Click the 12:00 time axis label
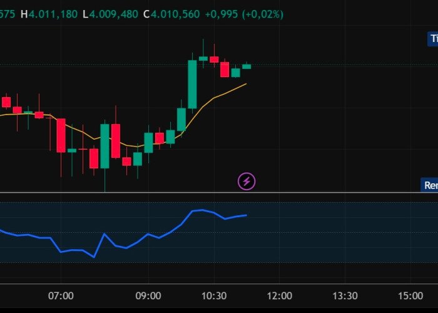The width and height of the screenshot is (438, 313). pyautogui.click(x=279, y=295)
